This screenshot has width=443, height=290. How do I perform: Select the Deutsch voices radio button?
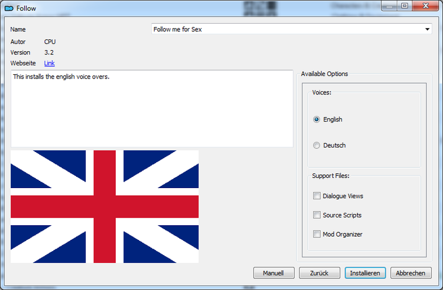pos(317,146)
